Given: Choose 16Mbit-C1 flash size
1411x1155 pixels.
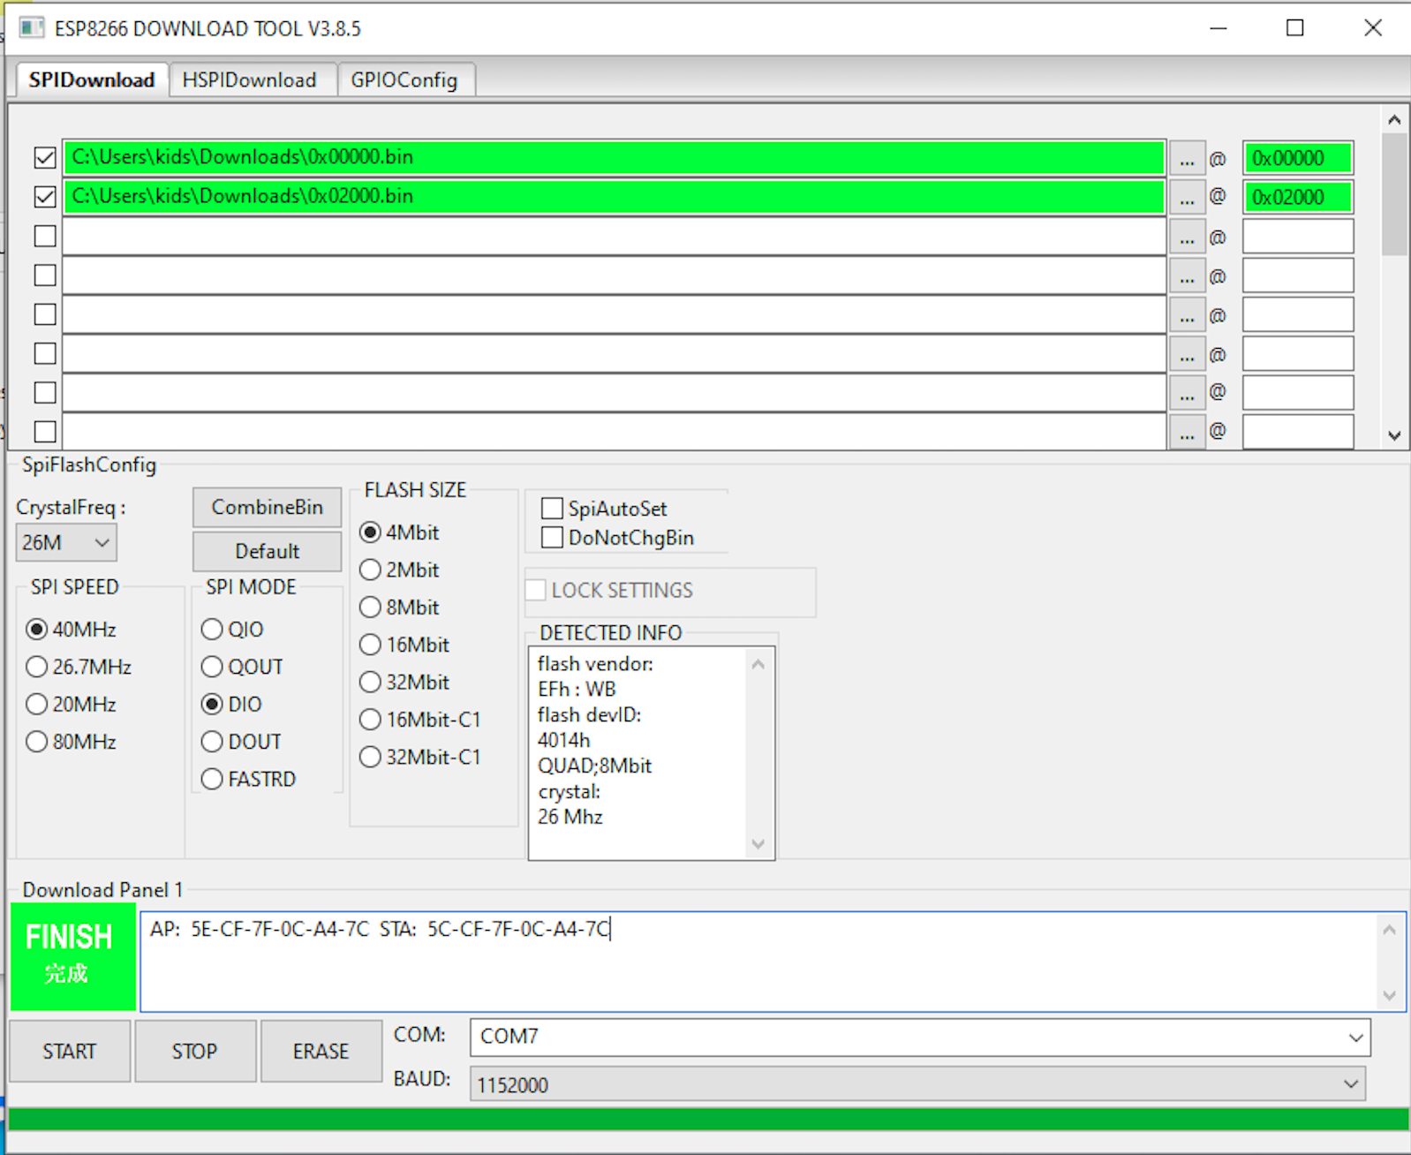Looking at the screenshot, I should (x=420, y=720).
